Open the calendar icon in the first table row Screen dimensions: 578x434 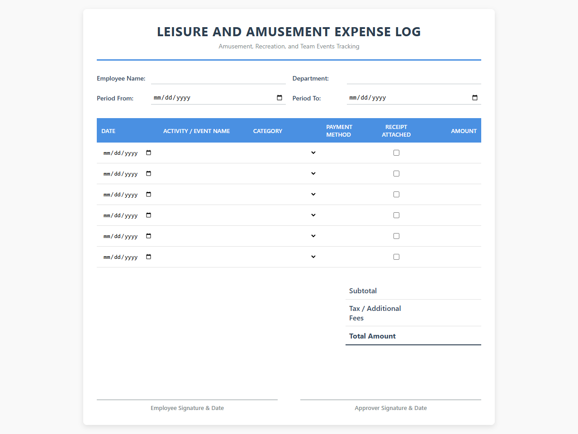click(x=149, y=153)
